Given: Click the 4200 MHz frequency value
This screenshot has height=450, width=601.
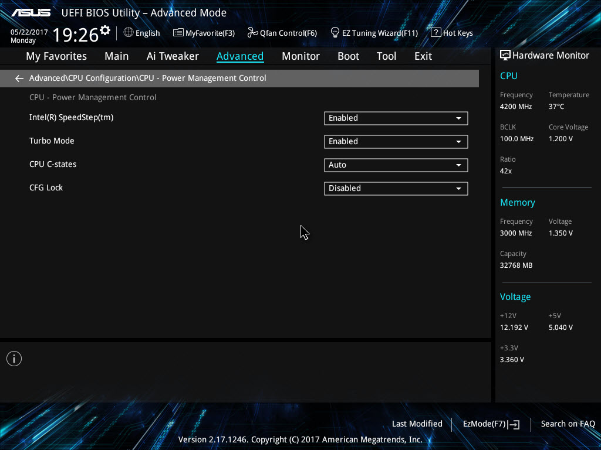Looking at the screenshot, I should (x=516, y=107).
